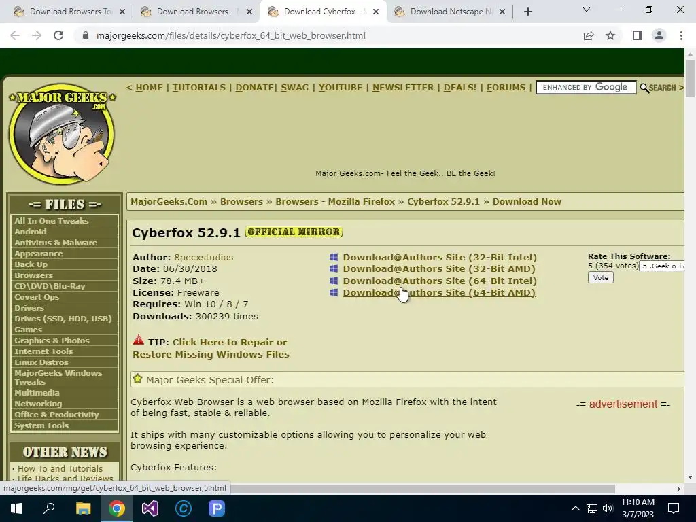Click NEWSLETTER in the top navigation
Screen dimensions: 696x522
[403, 88]
